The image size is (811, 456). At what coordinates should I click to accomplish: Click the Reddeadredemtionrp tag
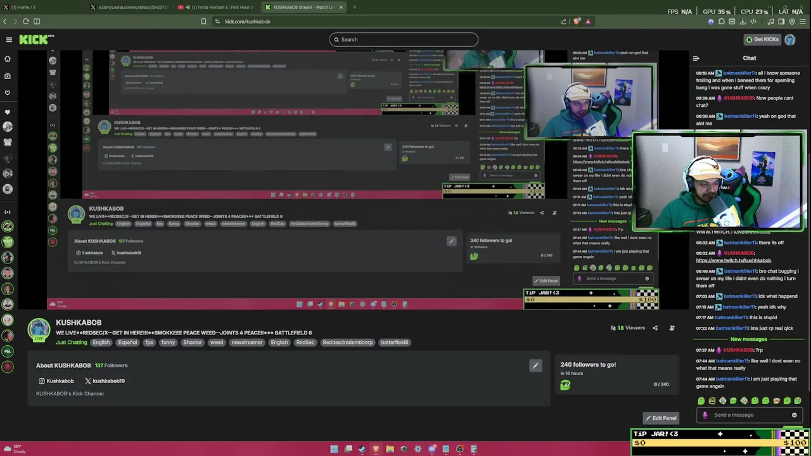pyautogui.click(x=347, y=343)
